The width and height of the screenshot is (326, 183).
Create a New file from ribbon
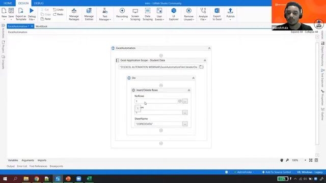[x=4, y=14]
